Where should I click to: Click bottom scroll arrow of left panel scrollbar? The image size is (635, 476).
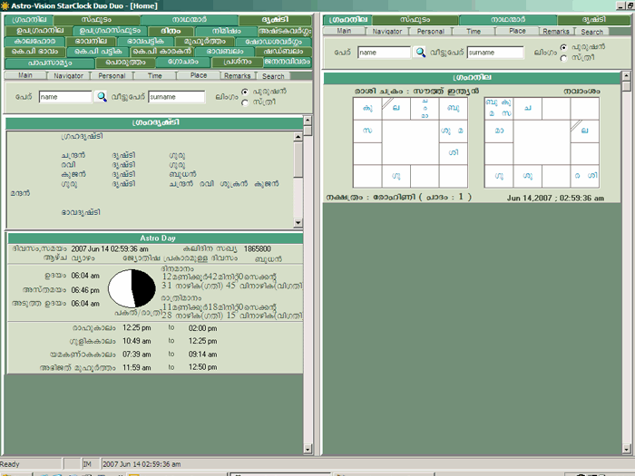[x=308, y=449]
